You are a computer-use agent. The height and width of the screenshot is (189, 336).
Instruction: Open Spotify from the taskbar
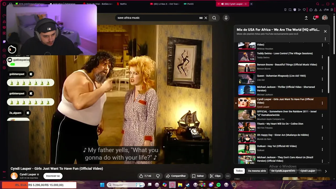coord(219,185)
